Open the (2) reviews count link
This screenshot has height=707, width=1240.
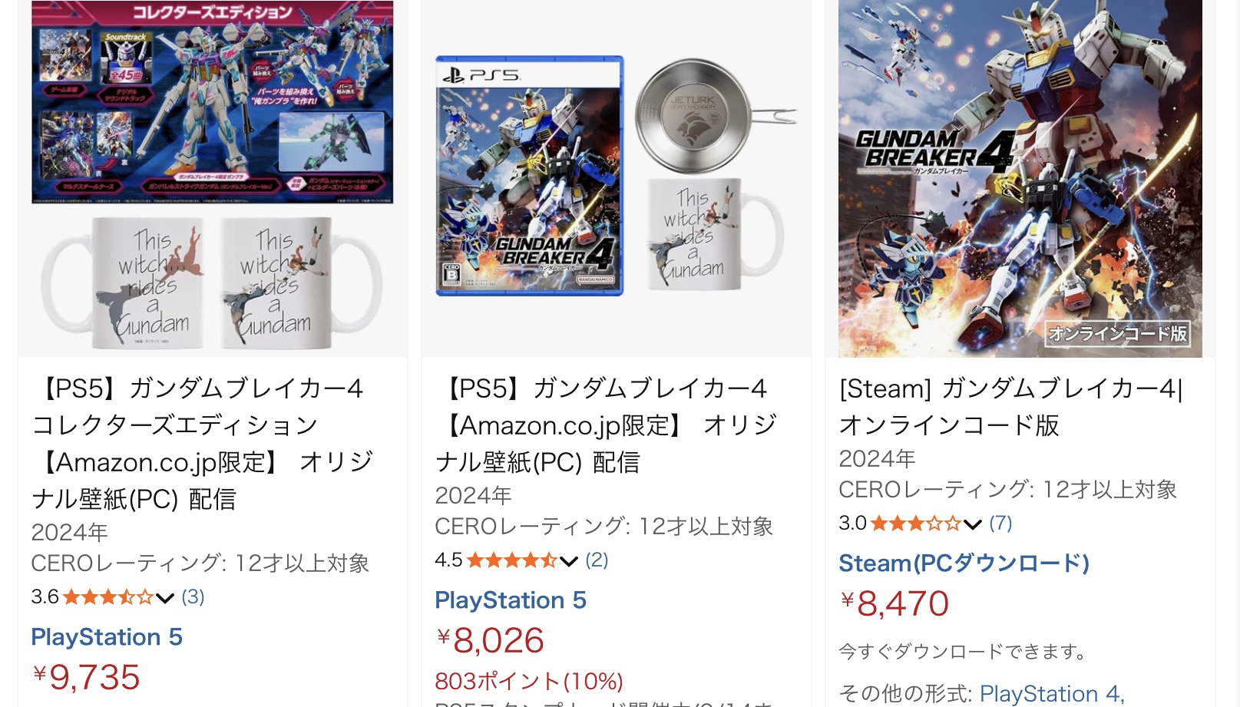point(597,560)
